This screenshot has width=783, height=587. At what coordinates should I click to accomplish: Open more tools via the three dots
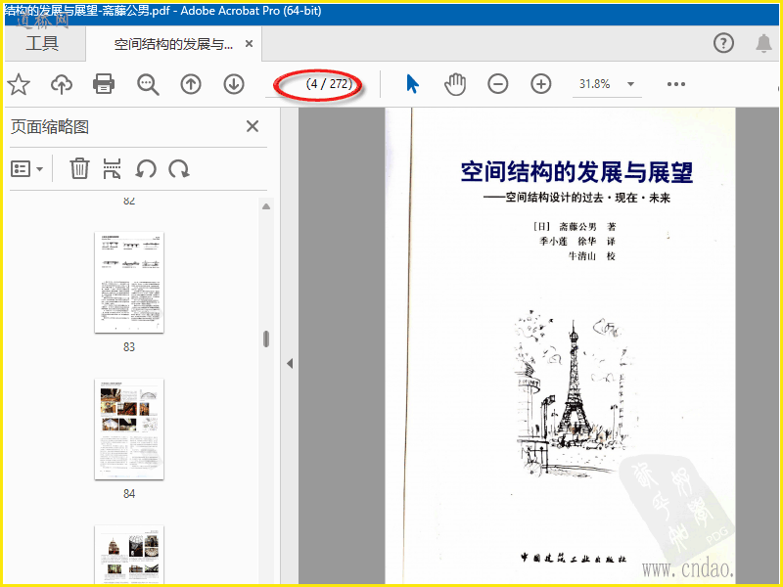pyautogui.click(x=676, y=84)
